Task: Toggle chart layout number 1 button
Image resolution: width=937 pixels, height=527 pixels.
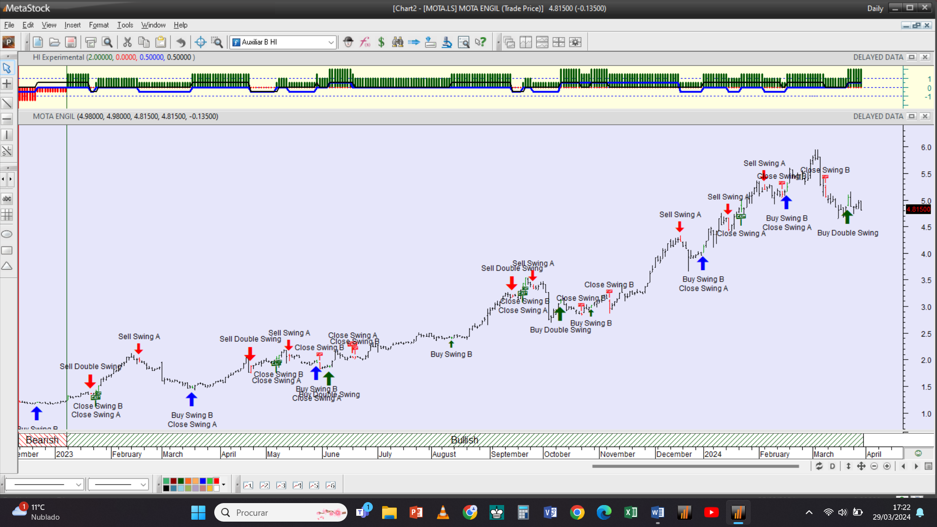Action: 248,486
